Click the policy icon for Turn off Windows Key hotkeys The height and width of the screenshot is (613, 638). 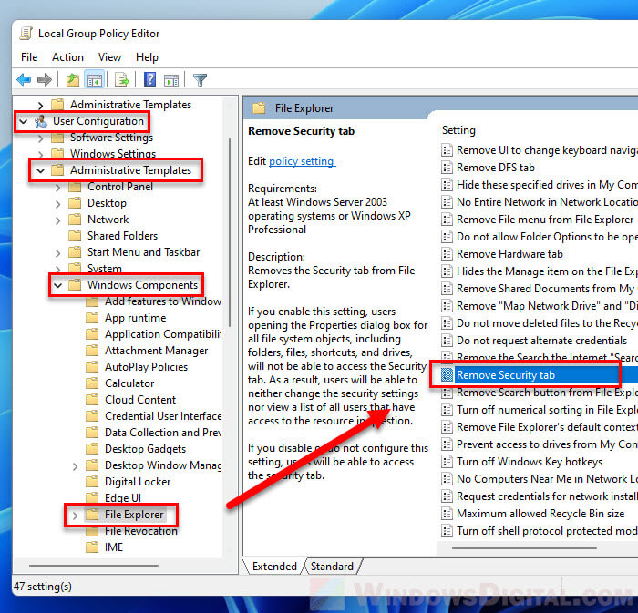point(447,462)
